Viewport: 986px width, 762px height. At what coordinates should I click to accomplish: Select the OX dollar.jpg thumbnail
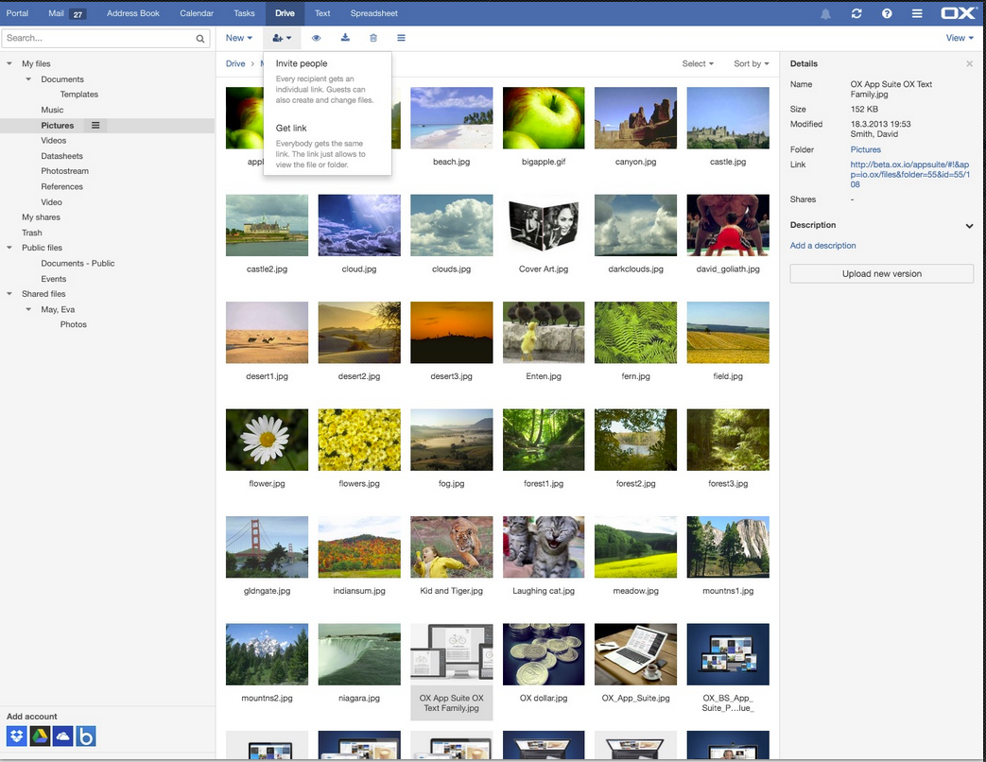544,654
